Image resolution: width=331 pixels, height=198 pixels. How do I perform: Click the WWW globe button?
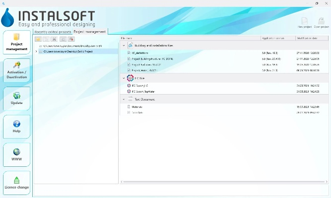coord(16,155)
